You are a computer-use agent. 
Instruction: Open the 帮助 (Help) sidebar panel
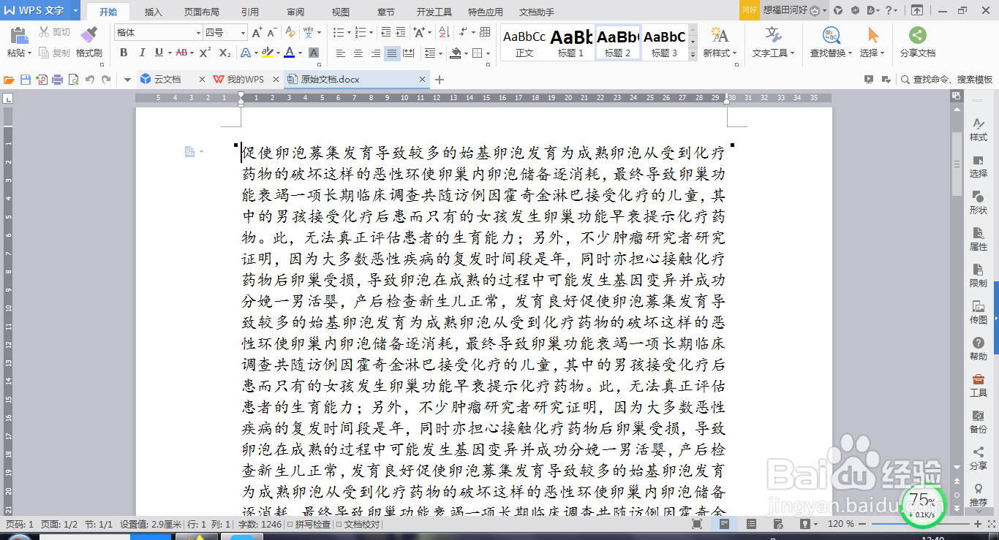(978, 349)
